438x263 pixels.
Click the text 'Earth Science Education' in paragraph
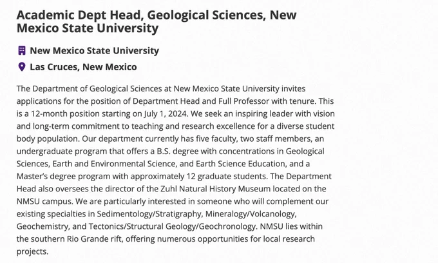pyautogui.click(x=240, y=164)
